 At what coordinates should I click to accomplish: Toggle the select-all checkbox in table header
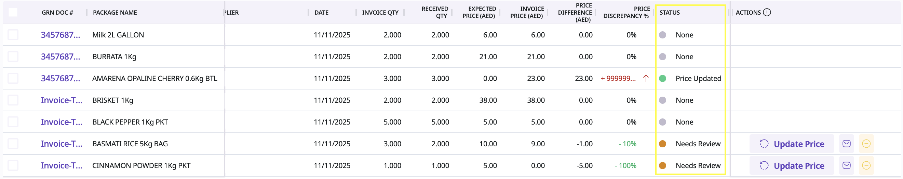(x=13, y=13)
